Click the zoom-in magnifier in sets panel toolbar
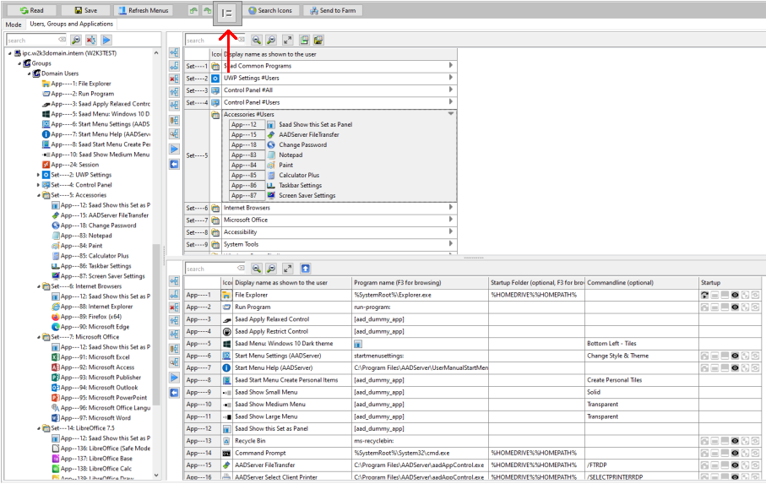766x484 pixels. click(257, 40)
